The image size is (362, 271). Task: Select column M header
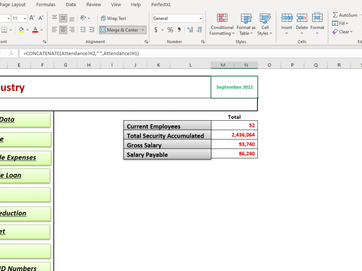pos(223,65)
